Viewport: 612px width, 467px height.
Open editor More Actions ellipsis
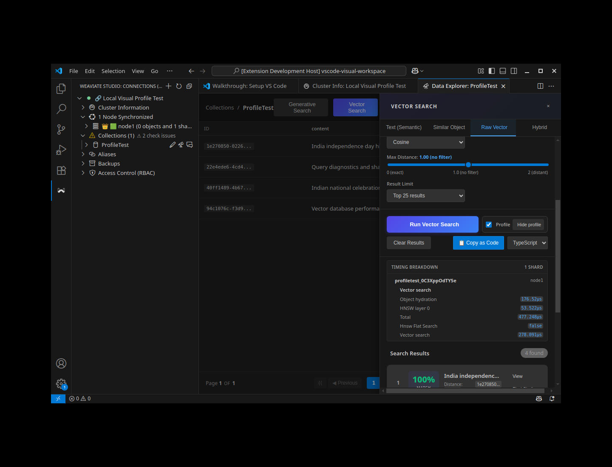(551, 86)
